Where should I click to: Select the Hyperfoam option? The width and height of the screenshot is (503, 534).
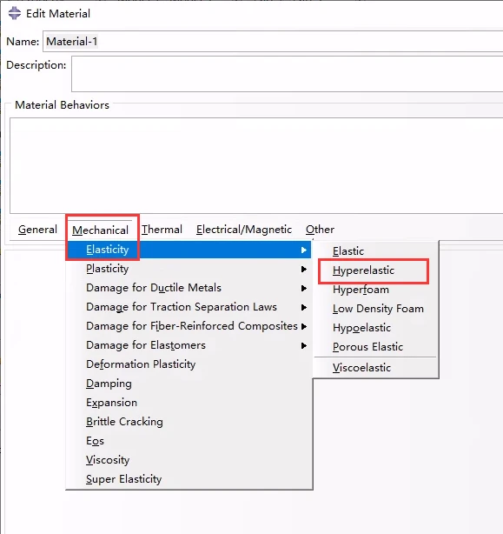[x=361, y=290]
